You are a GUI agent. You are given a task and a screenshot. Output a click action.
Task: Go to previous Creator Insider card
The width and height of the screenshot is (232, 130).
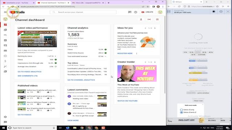tap(145, 62)
